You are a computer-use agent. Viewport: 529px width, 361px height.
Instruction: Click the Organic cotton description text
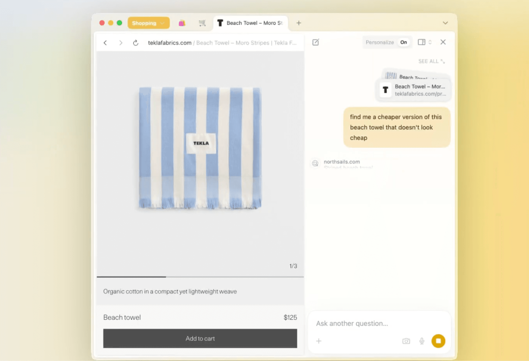click(x=170, y=292)
